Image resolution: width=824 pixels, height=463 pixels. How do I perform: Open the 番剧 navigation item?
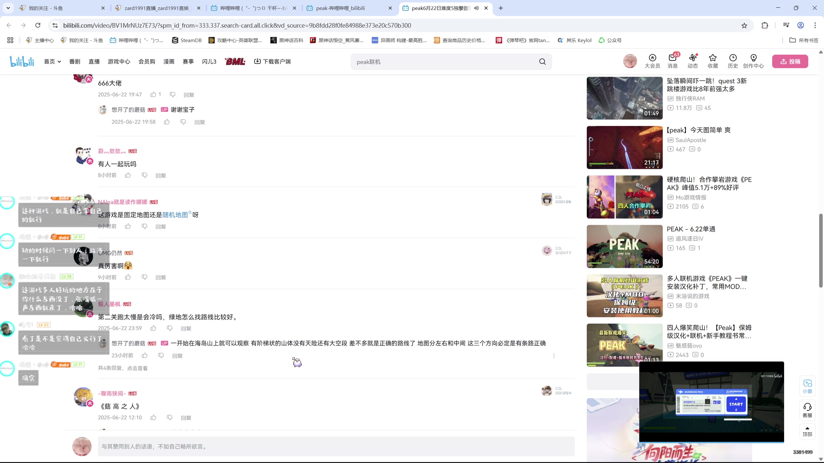(75, 61)
